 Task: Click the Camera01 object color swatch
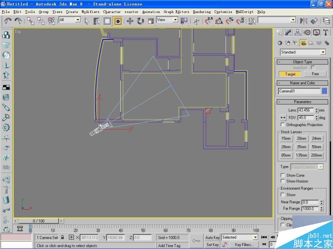[325, 91]
